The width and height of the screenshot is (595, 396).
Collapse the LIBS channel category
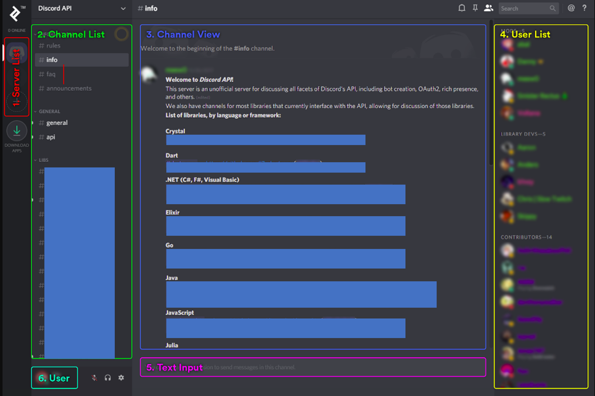pos(43,160)
